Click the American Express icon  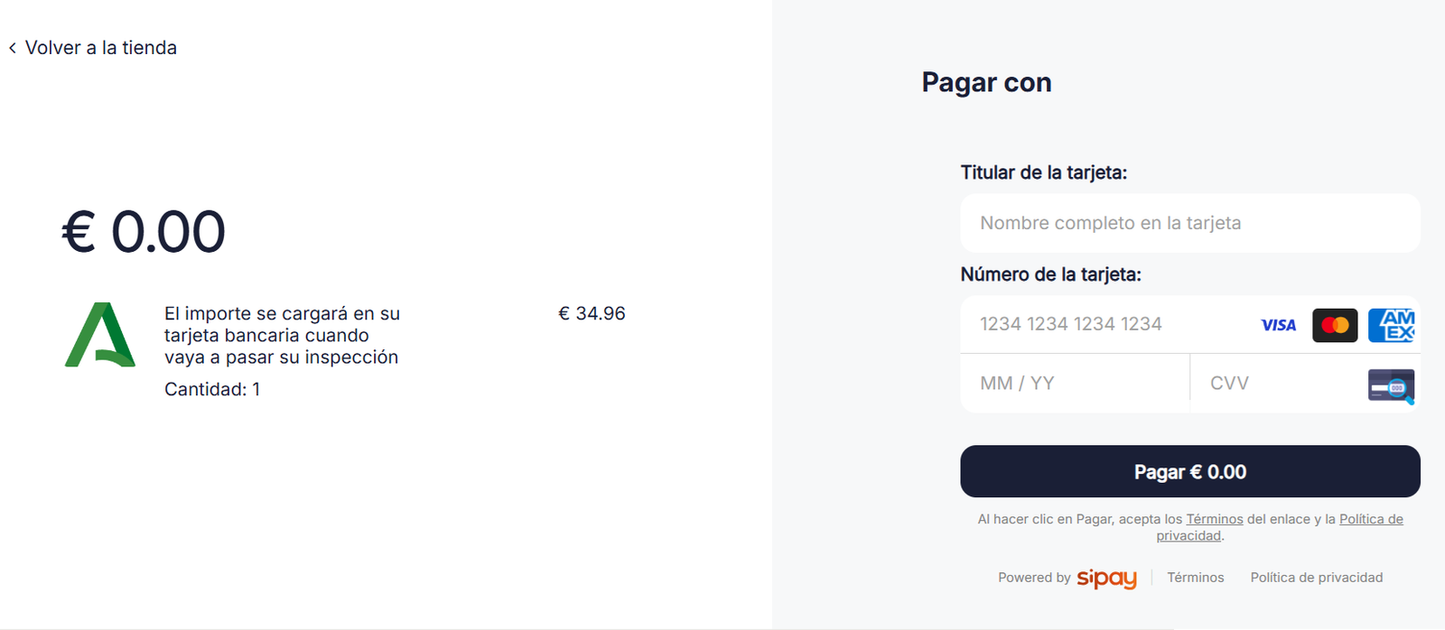[x=1392, y=325]
